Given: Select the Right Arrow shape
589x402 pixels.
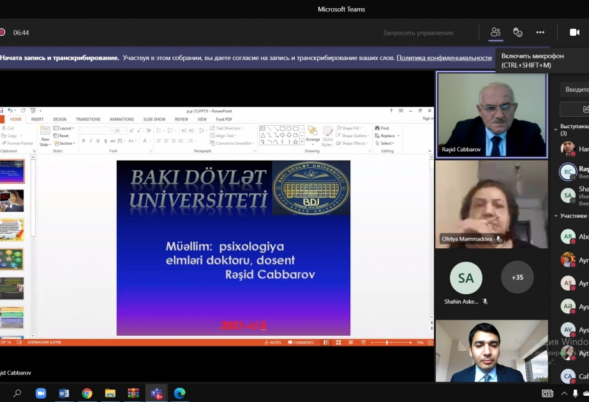Looking at the screenshot, I should [282, 135].
